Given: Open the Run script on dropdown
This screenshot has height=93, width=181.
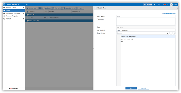Looking at the screenshot, I should (146, 30).
